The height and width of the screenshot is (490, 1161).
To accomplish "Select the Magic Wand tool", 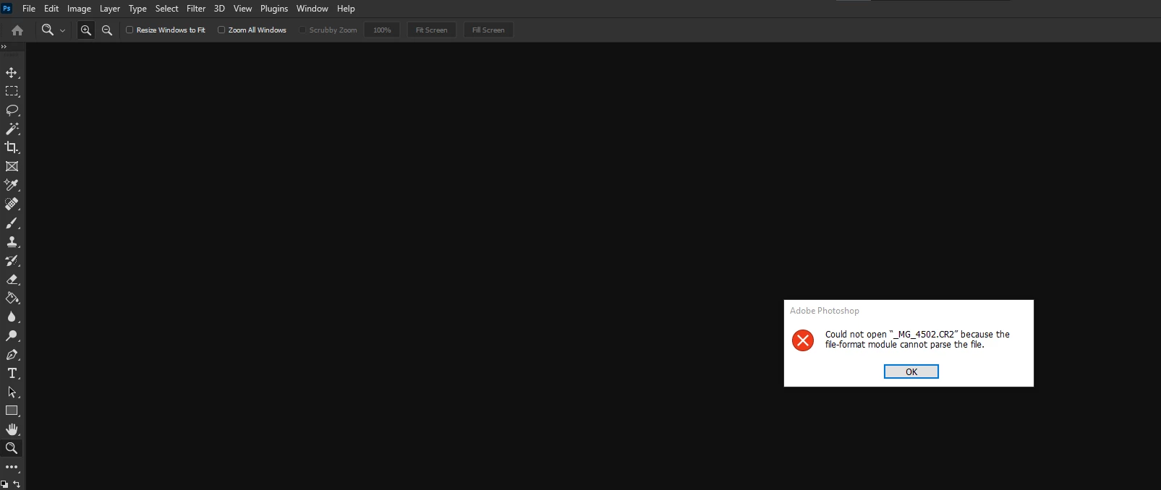I will click(12, 129).
